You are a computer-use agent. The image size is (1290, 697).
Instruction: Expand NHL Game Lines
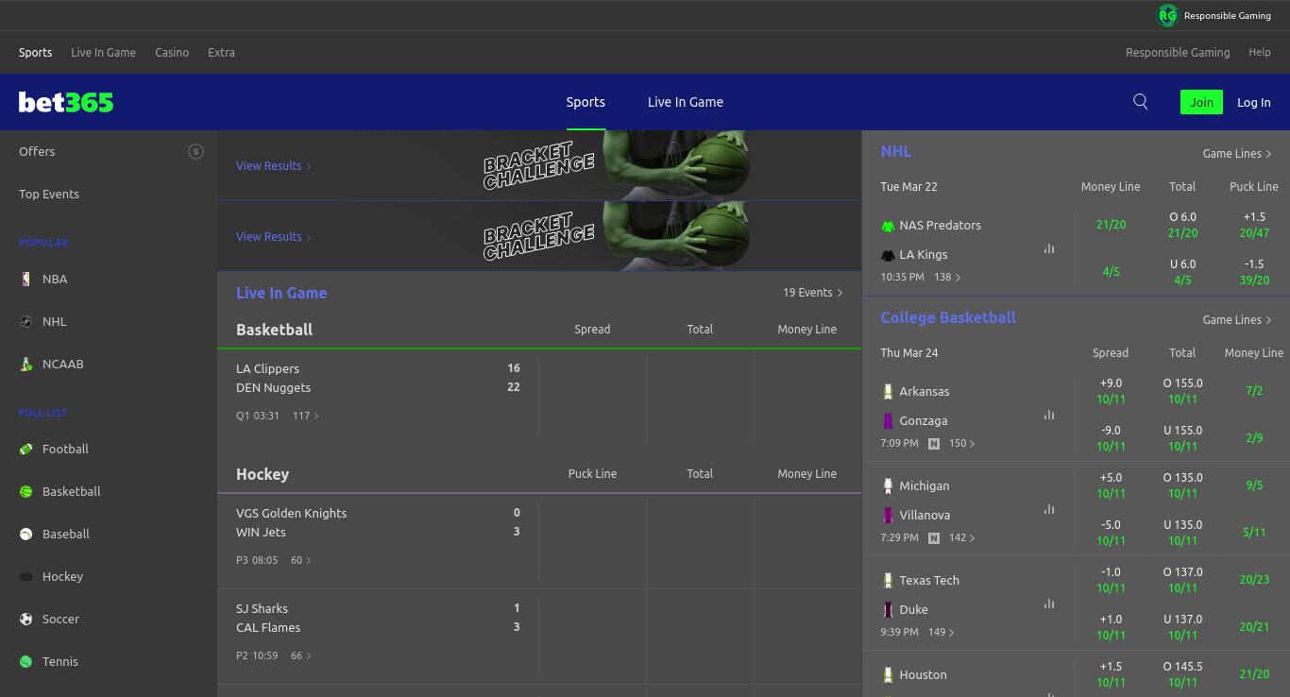click(1237, 153)
